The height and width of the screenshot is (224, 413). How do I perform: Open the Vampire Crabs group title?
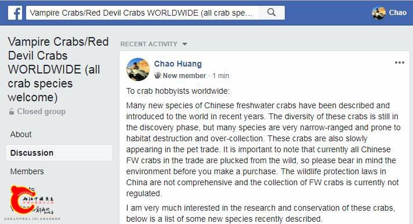(58, 69)
